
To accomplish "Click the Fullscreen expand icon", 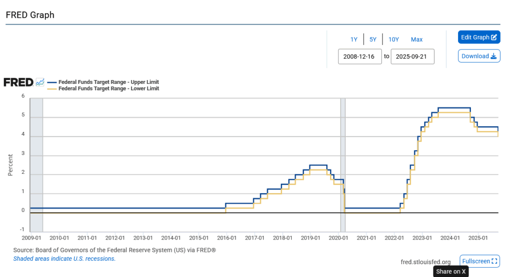I will 495,261.
